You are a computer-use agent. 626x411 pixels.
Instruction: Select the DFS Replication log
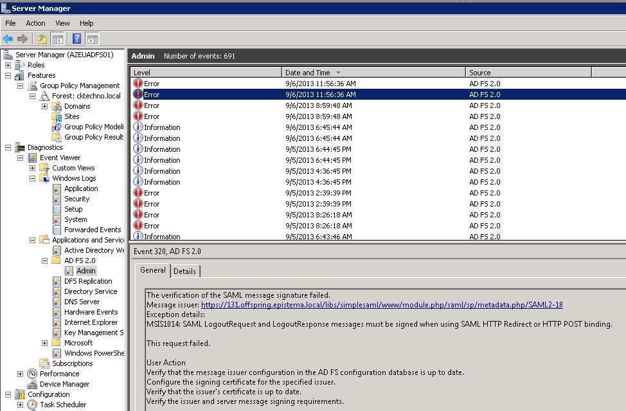(x=88, y=281)
